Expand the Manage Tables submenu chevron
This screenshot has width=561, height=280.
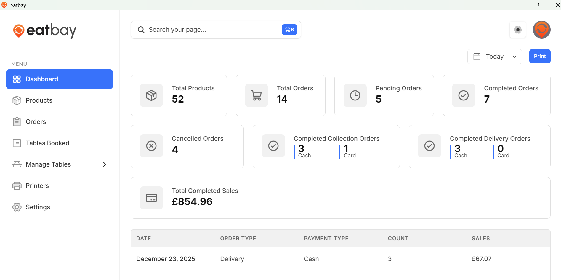pyautogui.click(x=104, y=164)
